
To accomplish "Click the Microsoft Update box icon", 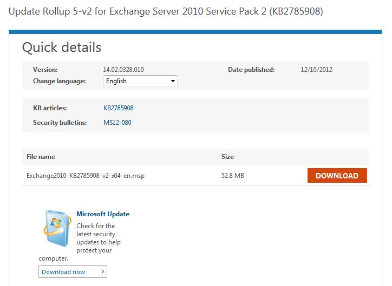I will point(57,228).
